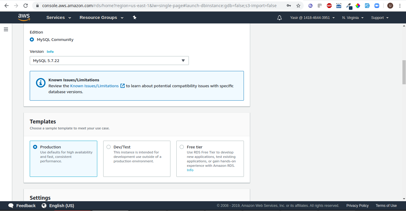Select the Dev/Test template
The image size is (406, 211).
(137, 159)
